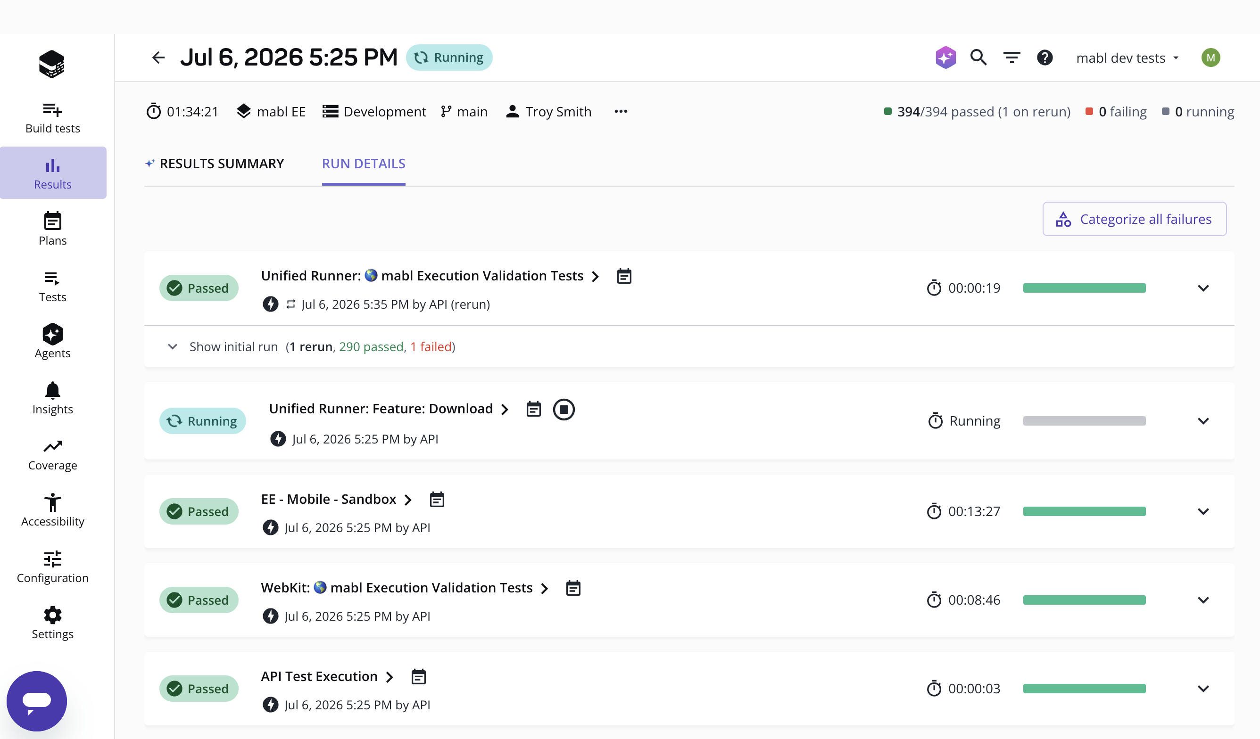Open the help question mark icon
Image resolution: width=1260 pixels, height=739 pixels.
1044,57
